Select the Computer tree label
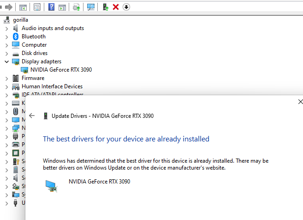The width and height of the screenshot is (303, 220). point(34,45)
